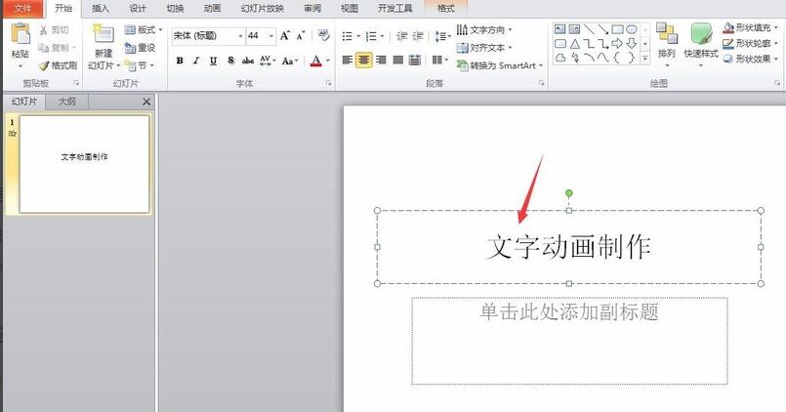
Task: Click the title text 文字动画制作
Action: tap(569, 247)
